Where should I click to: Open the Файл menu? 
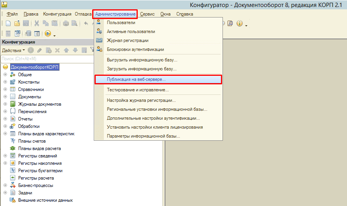12,14
